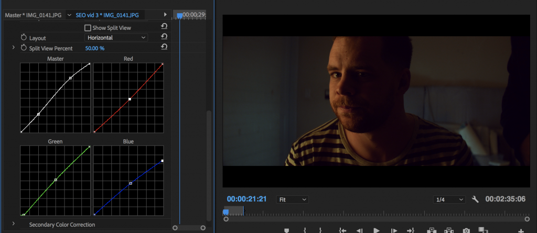Click the video preview frame
Viewport: 537px width, 233px height.
coord(376,101)
